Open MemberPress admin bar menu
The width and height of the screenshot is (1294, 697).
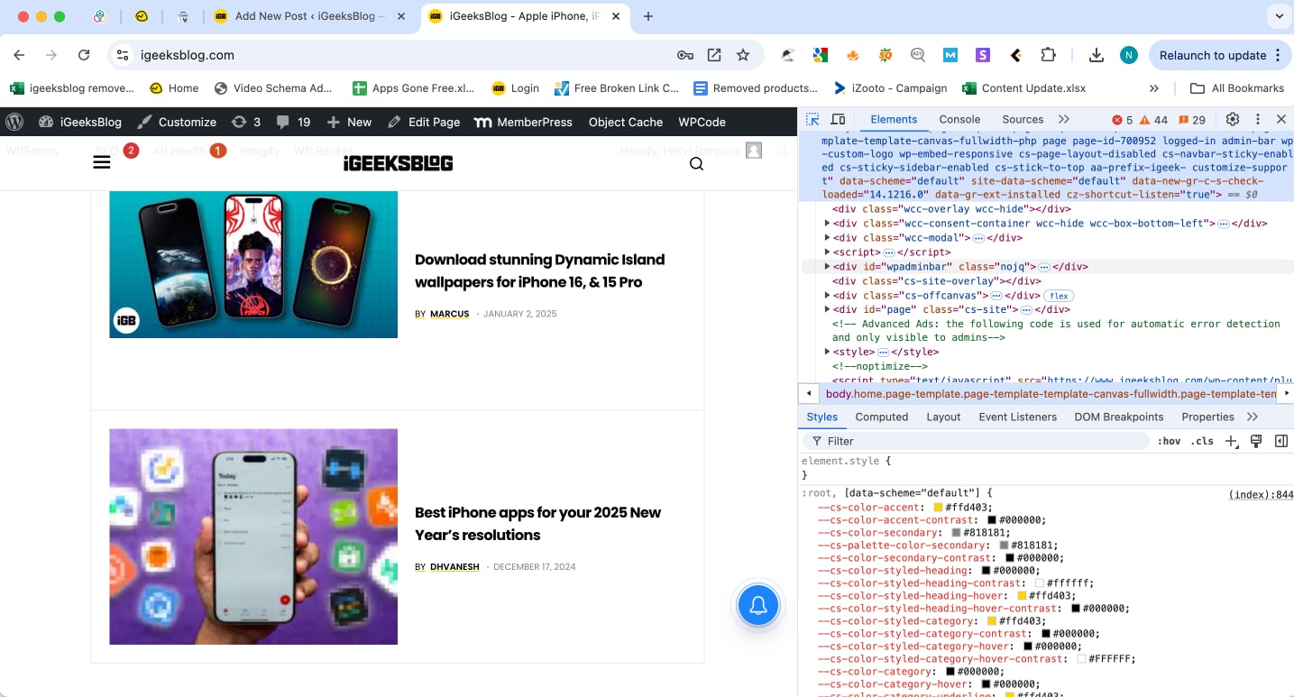(523, 122)
